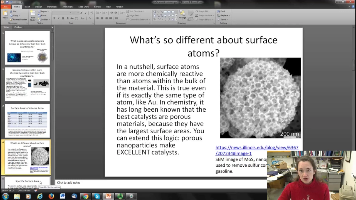Toggle left text alignment
The image size is (356, 200).
click(x=97, y=18)
